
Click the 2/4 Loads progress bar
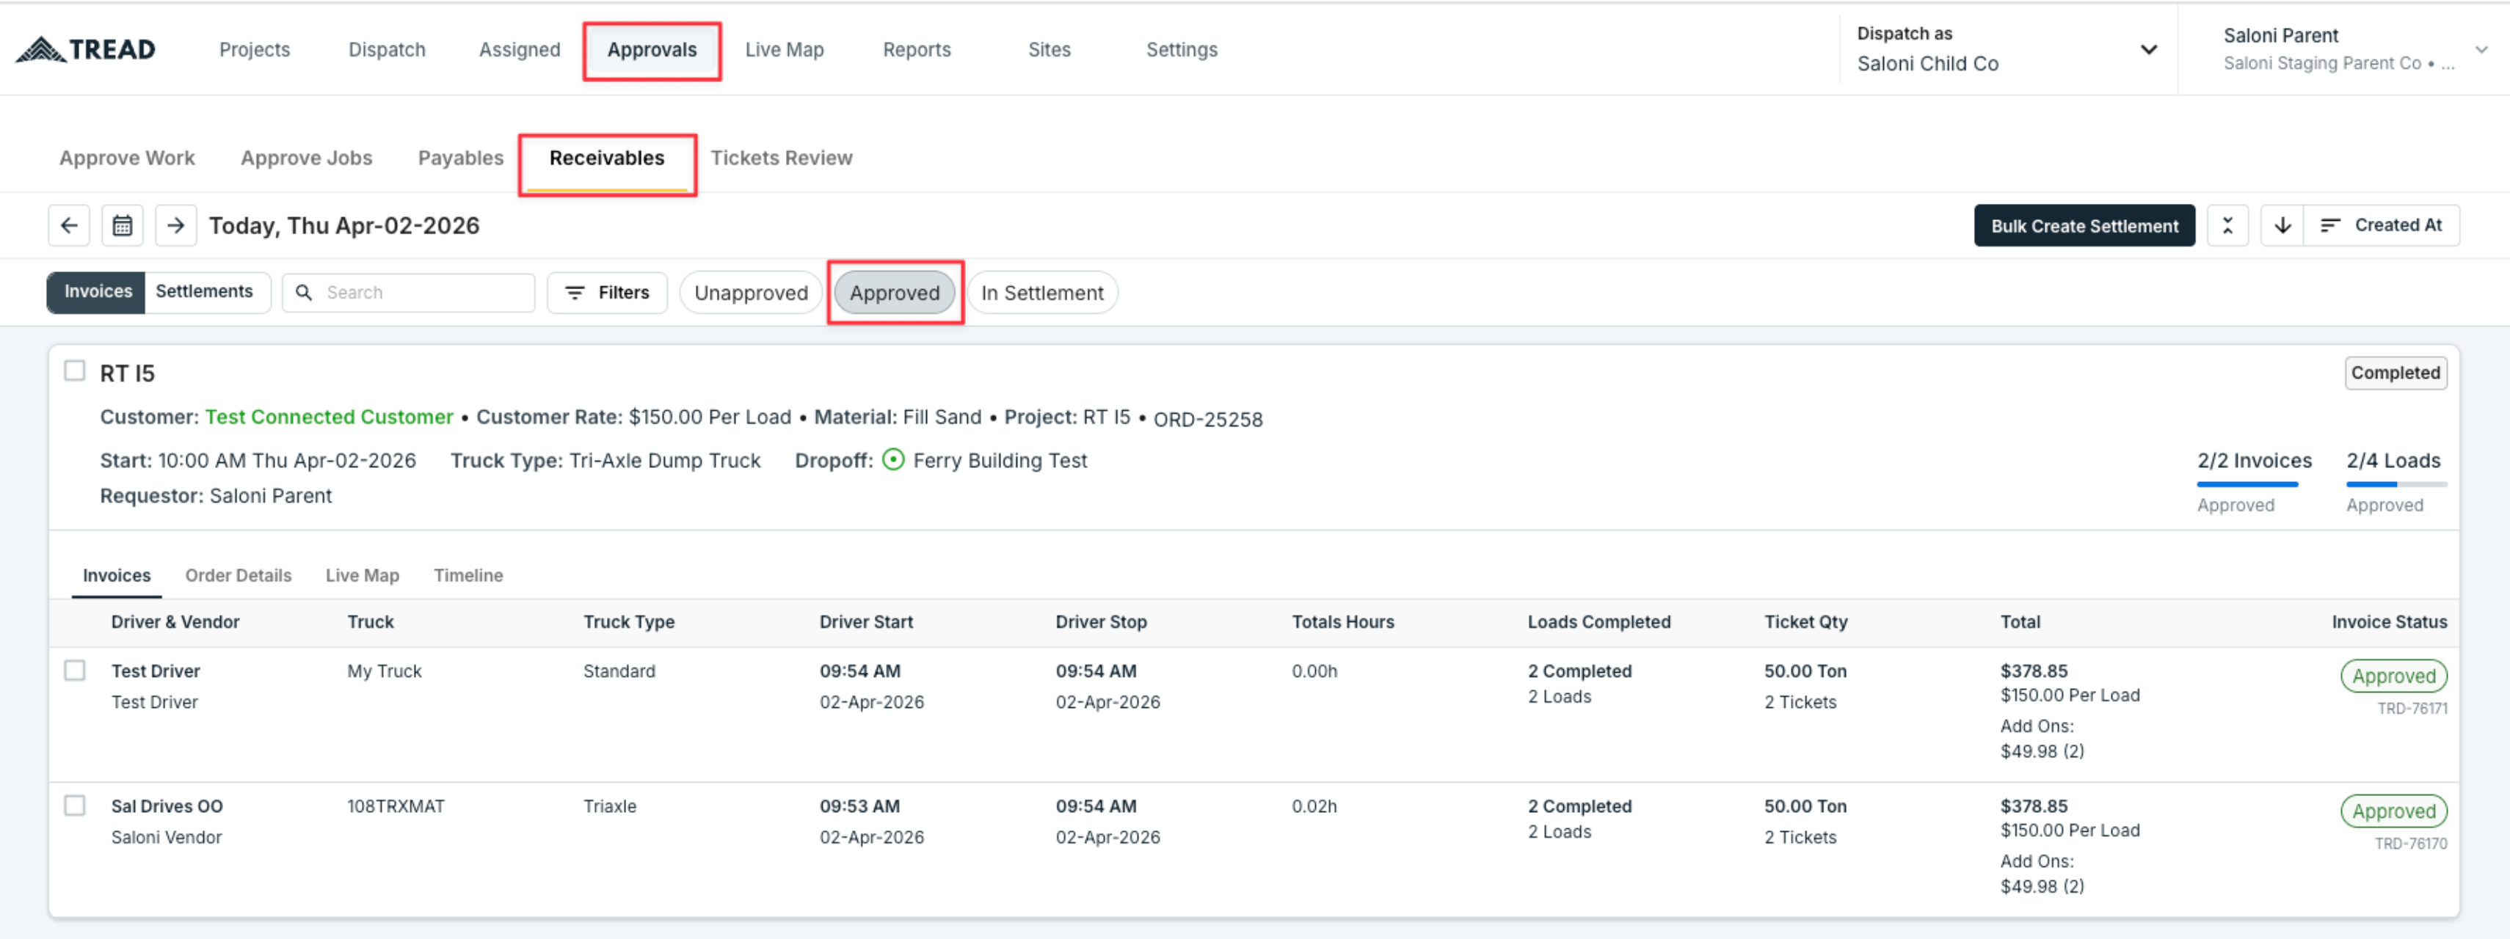click(2396, 483)
